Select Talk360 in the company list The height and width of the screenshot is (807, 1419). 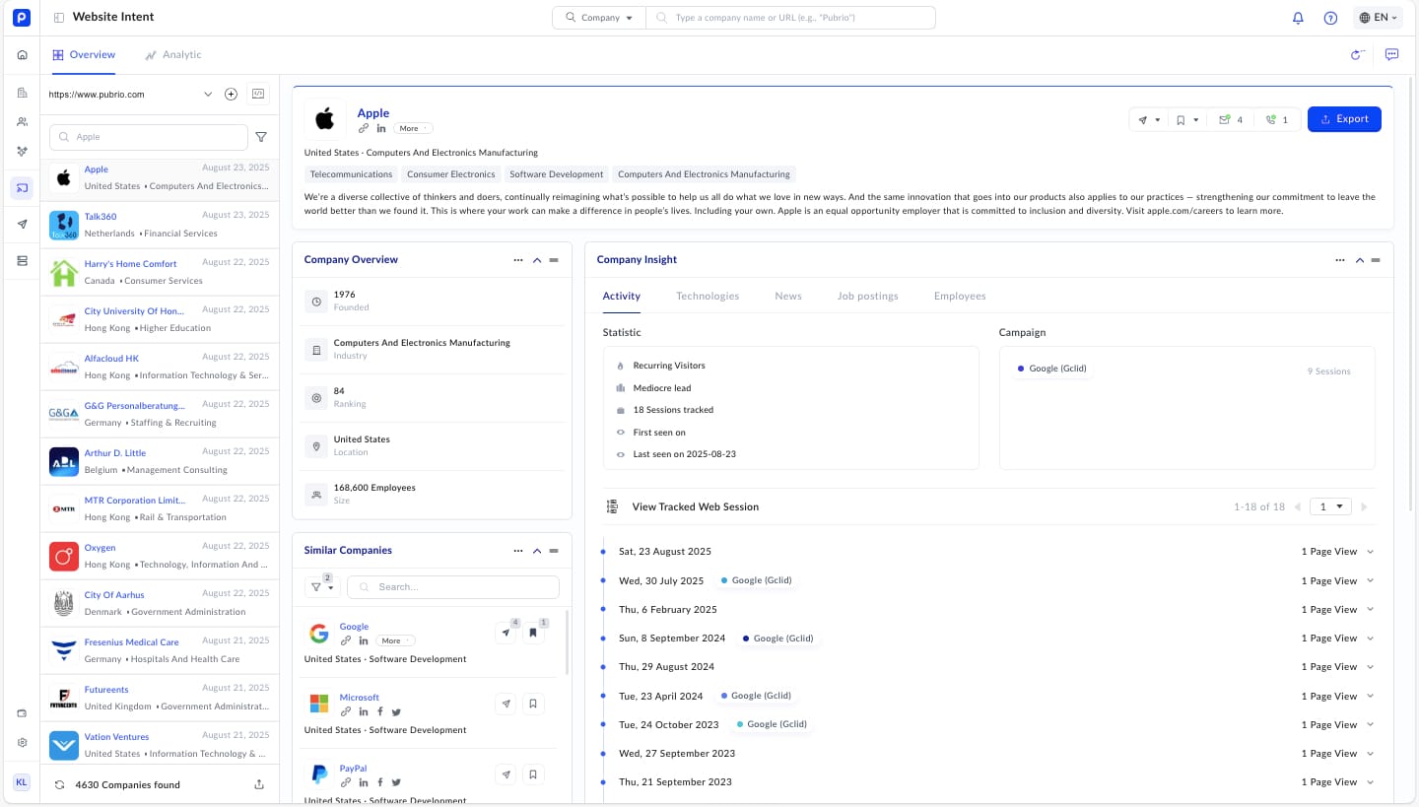pos(101,217)
